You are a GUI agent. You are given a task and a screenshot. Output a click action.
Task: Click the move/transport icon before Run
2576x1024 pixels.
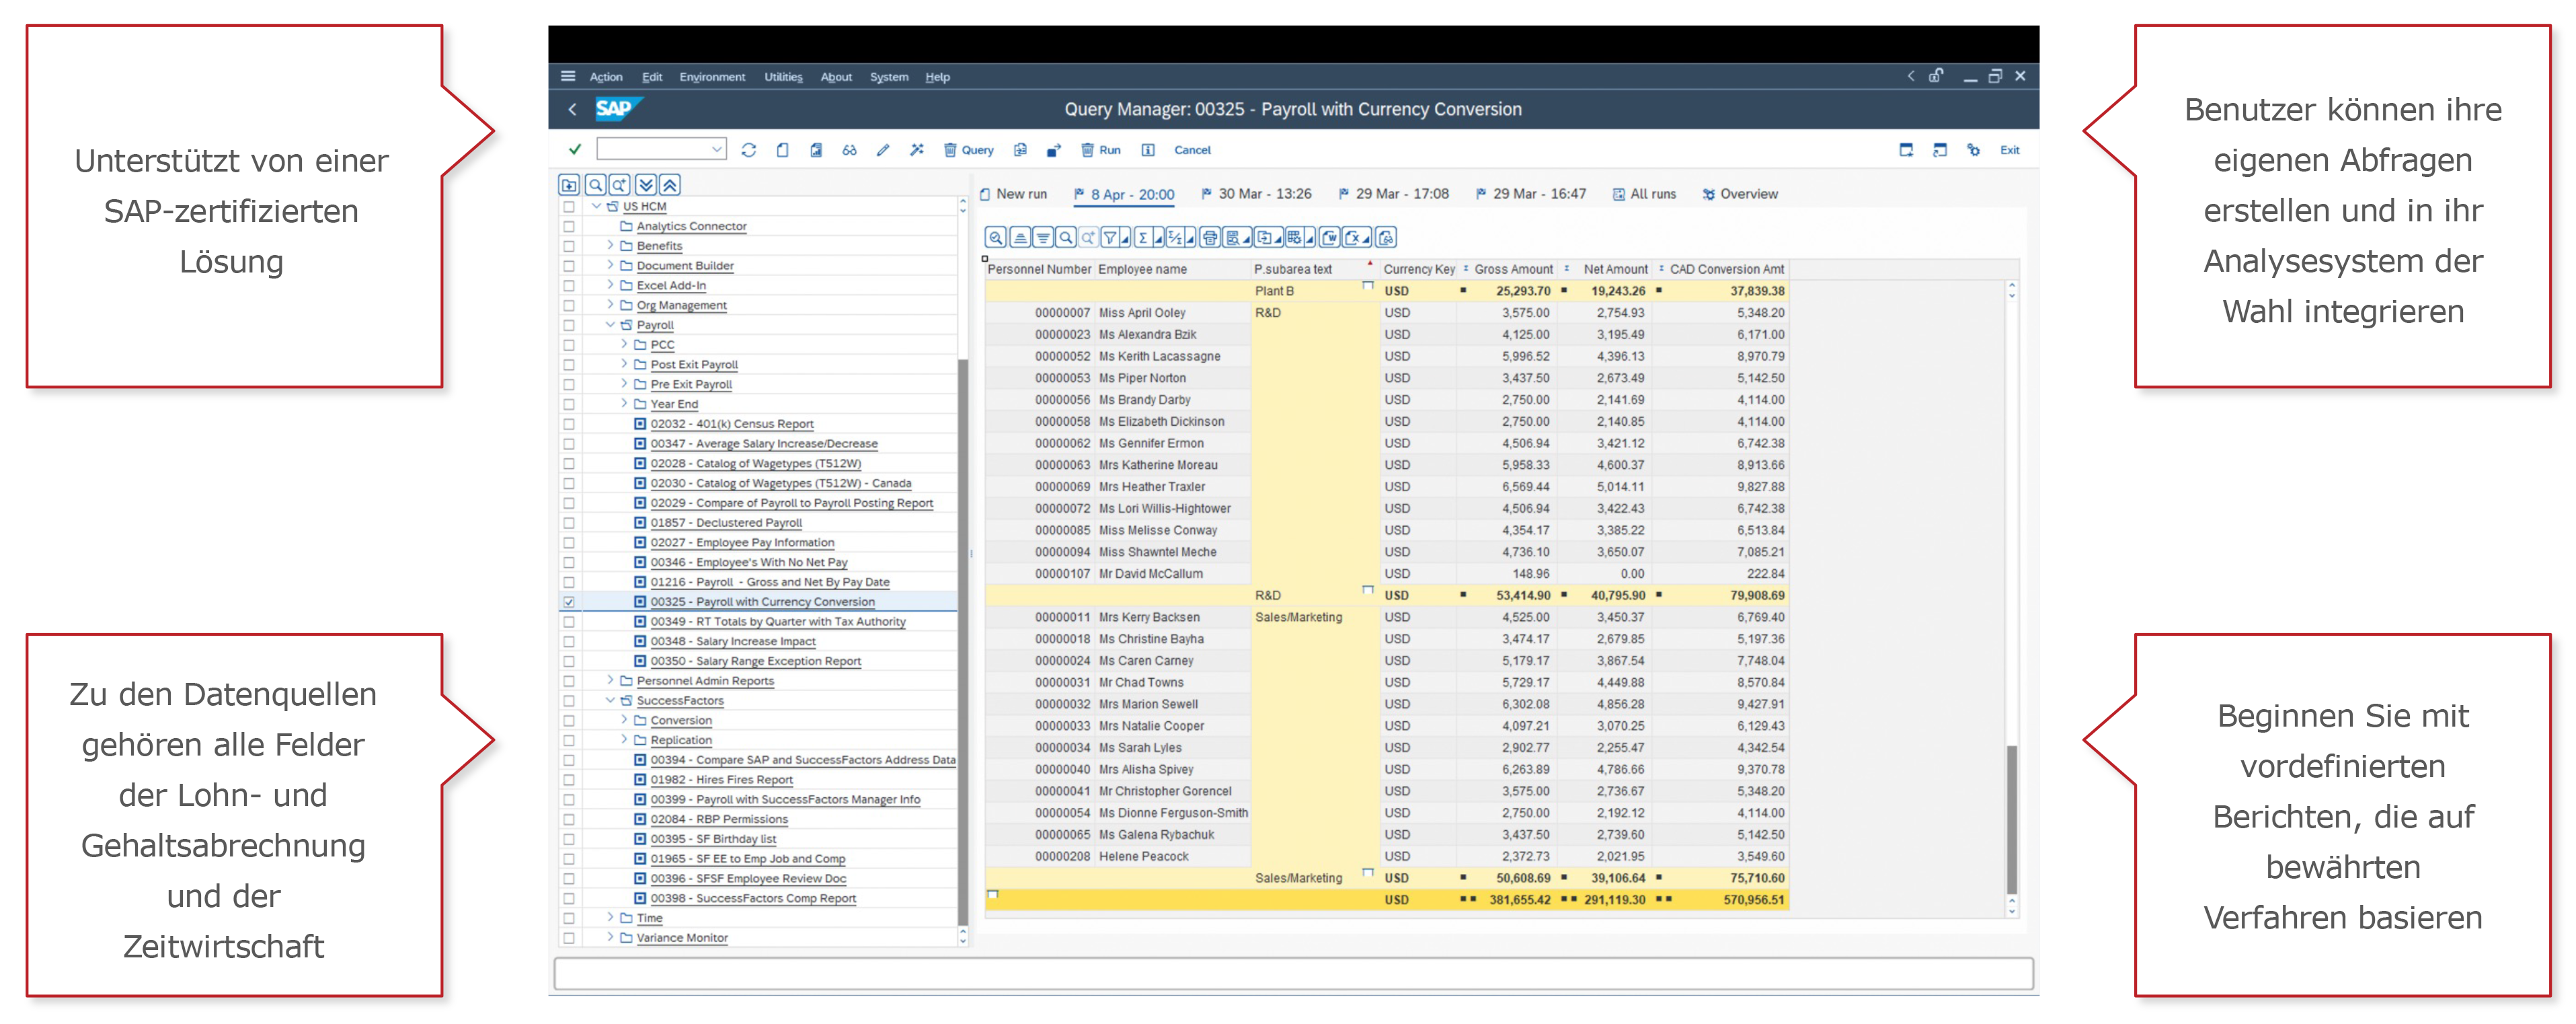point(1053,150)
